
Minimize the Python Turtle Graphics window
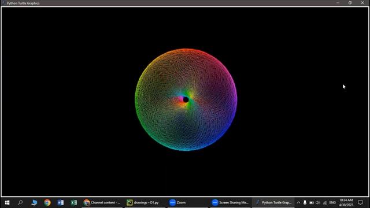pos(338,3)
